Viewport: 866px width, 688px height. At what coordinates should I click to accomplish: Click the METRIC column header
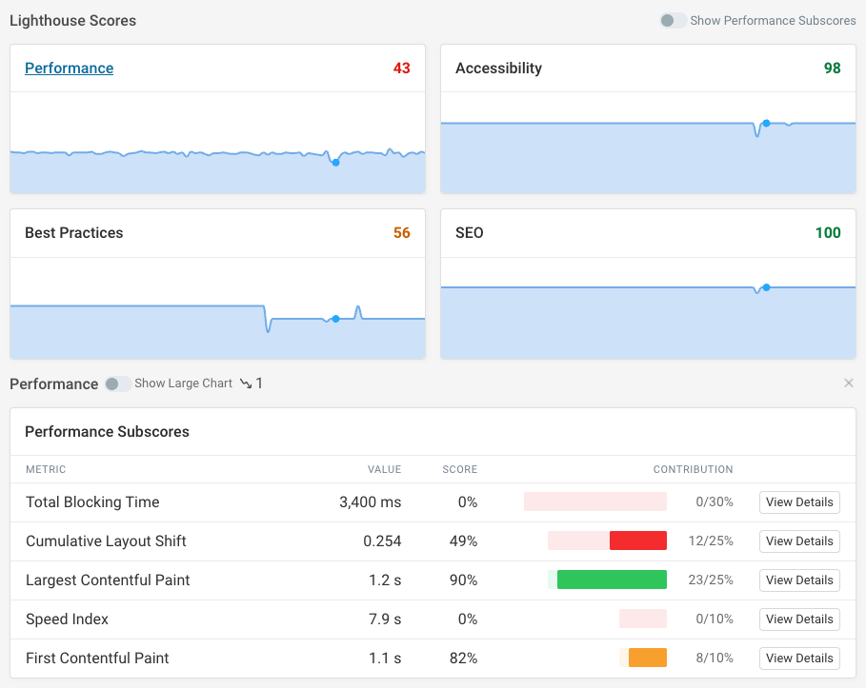(x=46, y=469)
